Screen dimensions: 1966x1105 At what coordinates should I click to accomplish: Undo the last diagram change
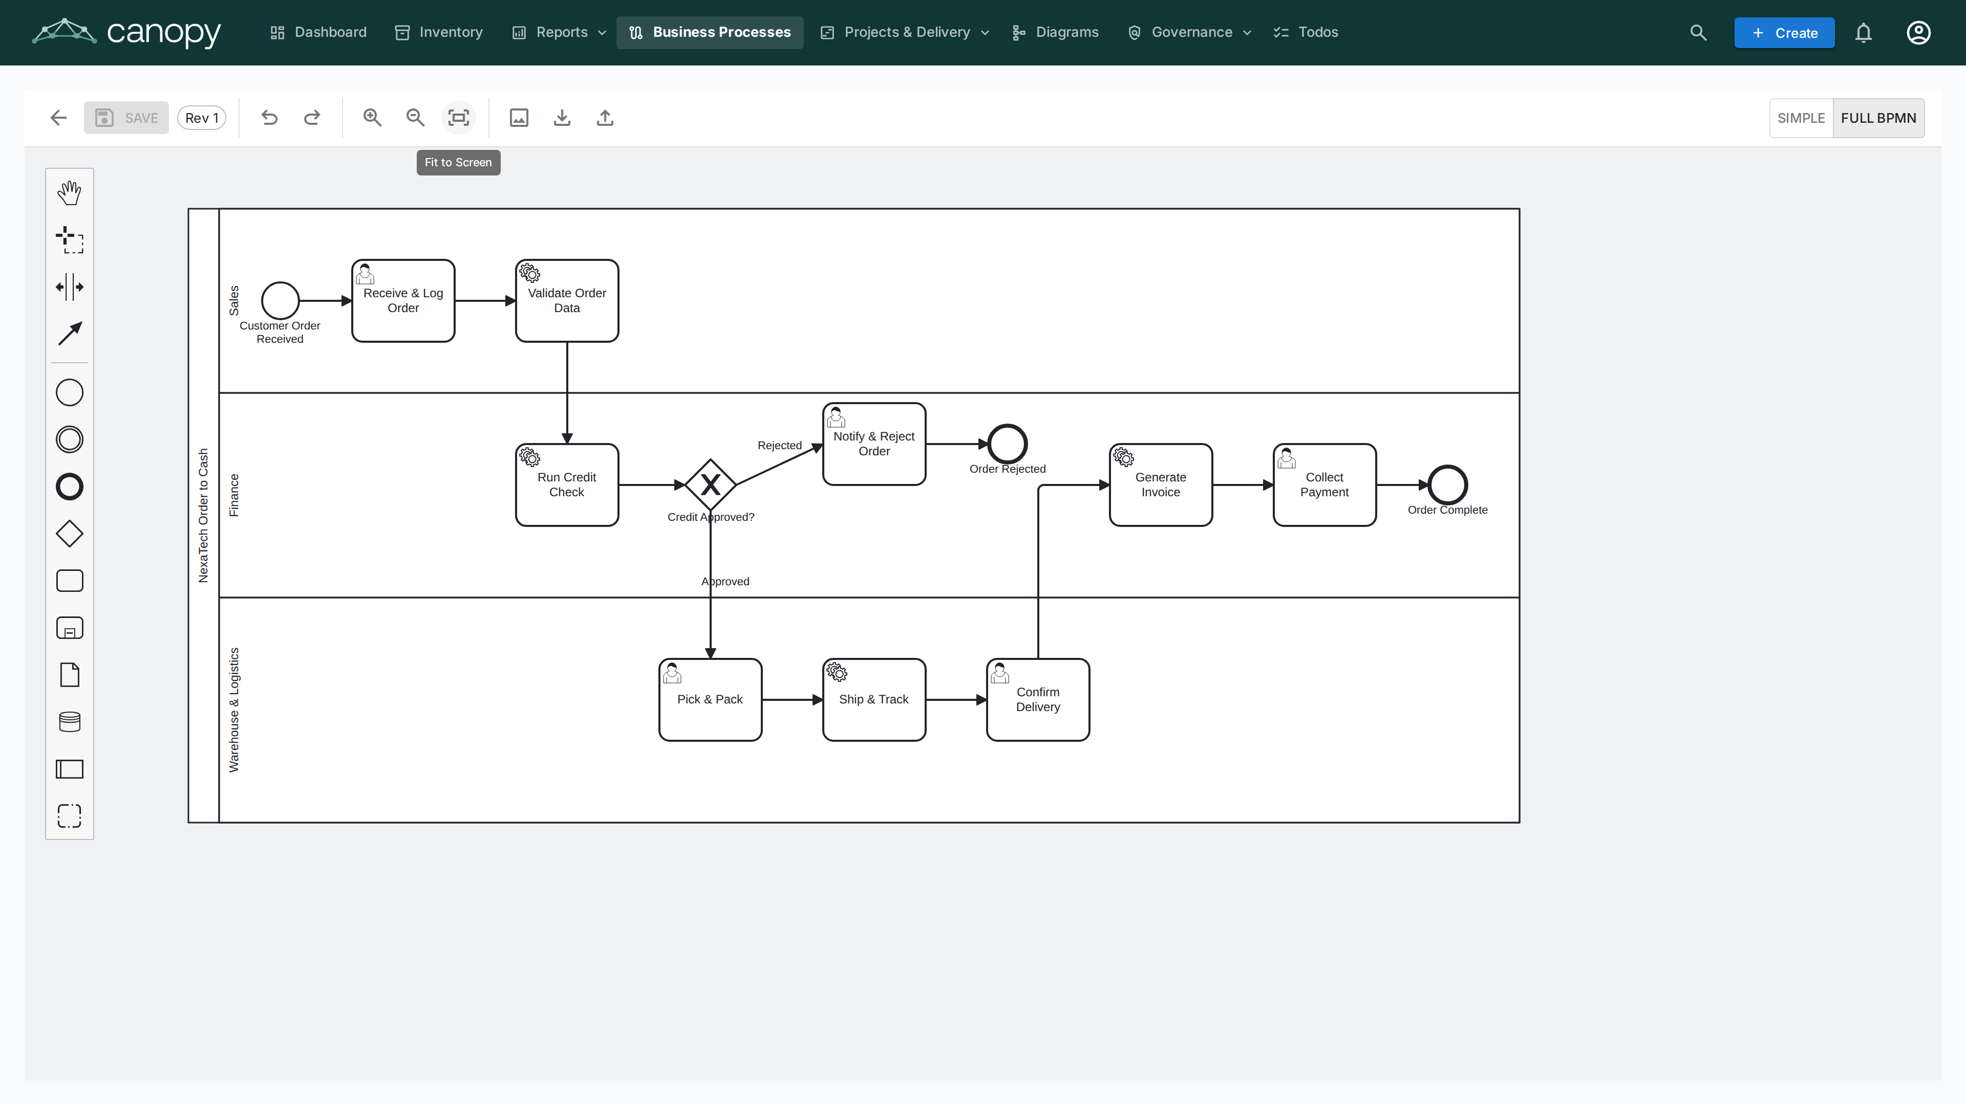(269, 118)
